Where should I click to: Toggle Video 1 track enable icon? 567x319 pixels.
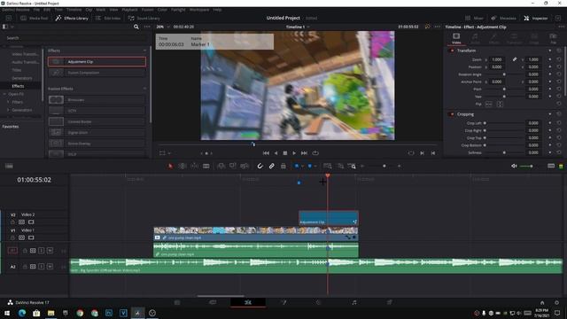[x=31, y=237]
